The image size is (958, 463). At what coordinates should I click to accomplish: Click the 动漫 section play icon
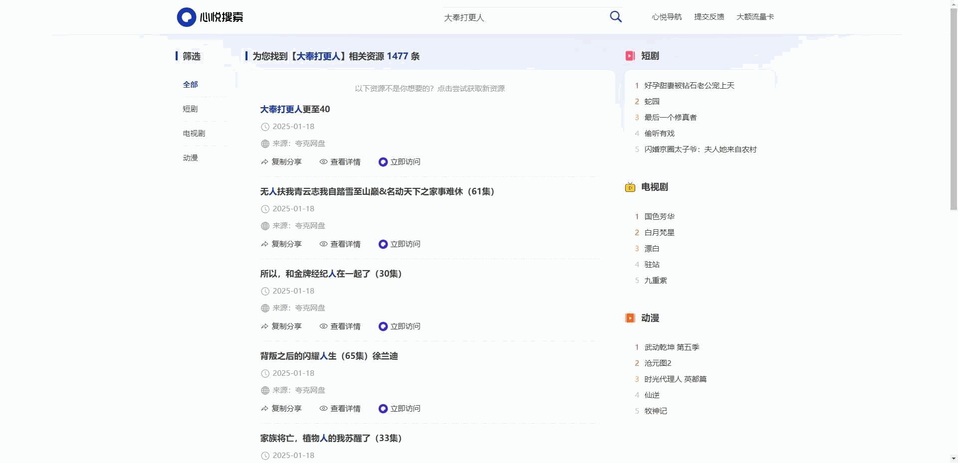click(630, 318)
